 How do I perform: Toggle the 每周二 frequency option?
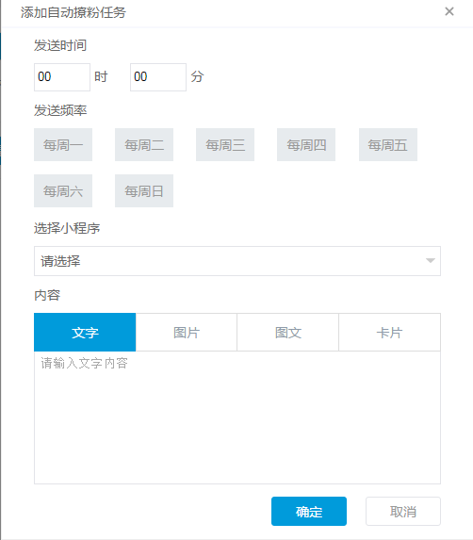tap(144, 144)
